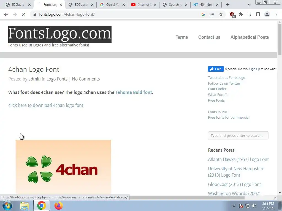Open Atlanta Hawks (1957) Logo Font post

click(x=238, y=160)
